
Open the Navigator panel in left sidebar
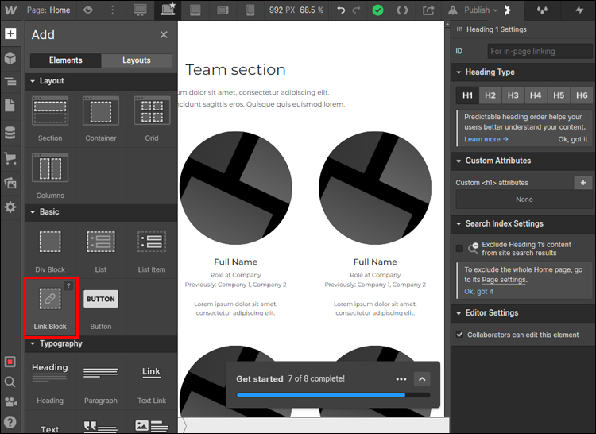[10, 81]
